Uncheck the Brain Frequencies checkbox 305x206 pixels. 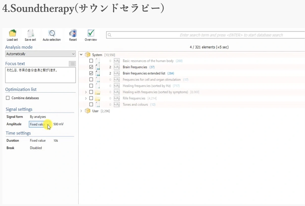point(91,67)
